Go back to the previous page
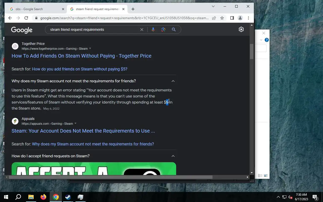 [x=10, y=18]
